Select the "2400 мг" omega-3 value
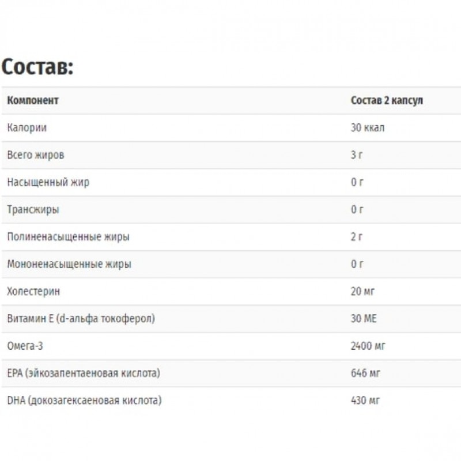This screenshot has width=461, height=461. pos(368,346)
